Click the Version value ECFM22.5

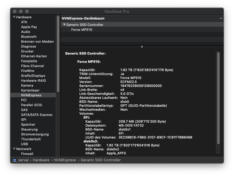[x=128, y=82]
